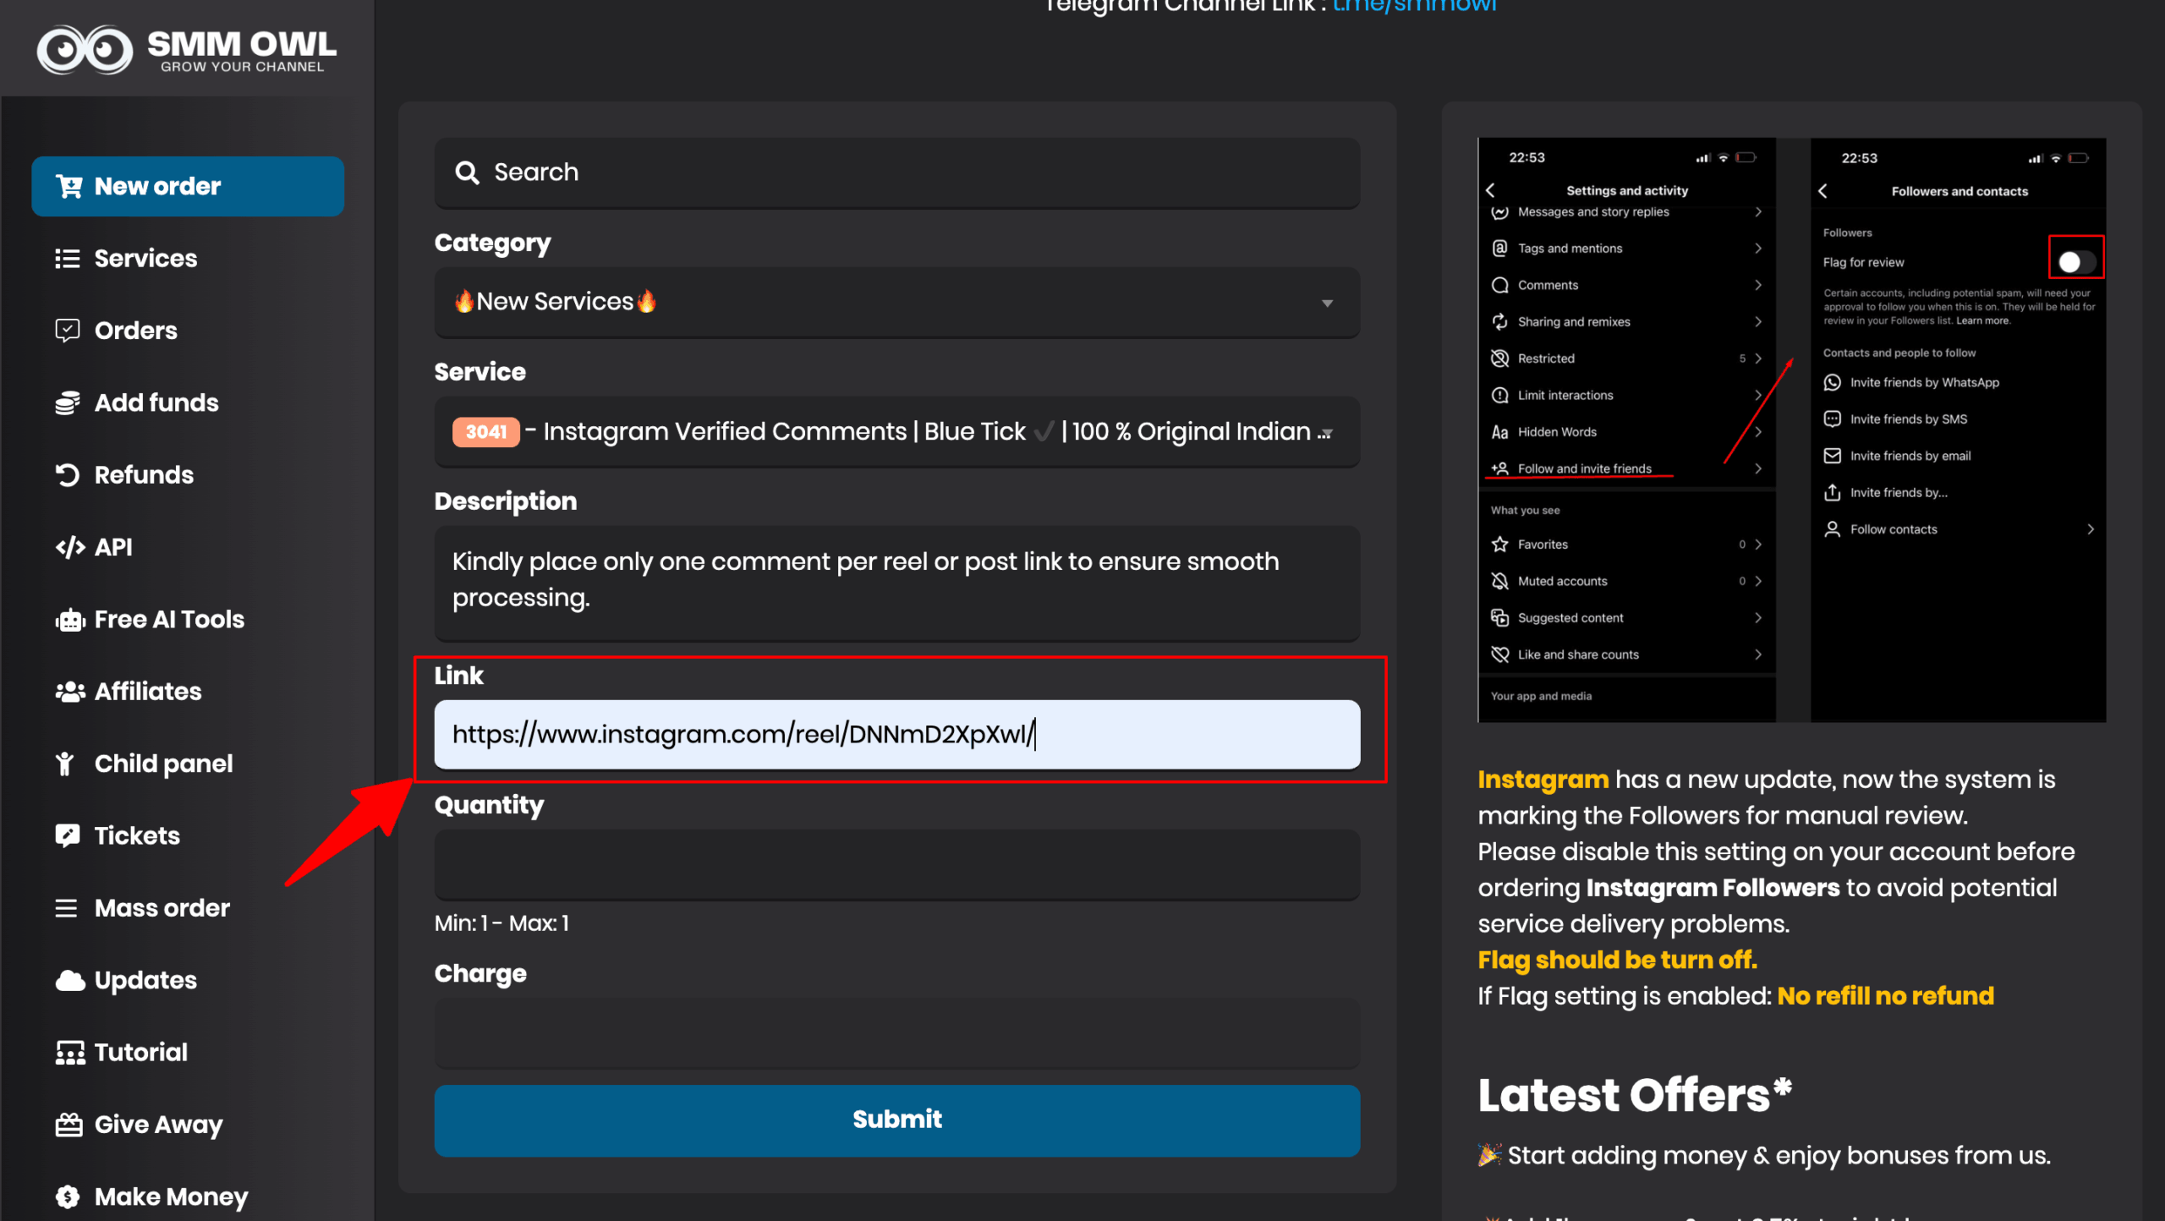The height and width of the screenshot is (1221, 2165).
Task: Click the Refunds arrow icon
Action: click(x=68, y=475)
